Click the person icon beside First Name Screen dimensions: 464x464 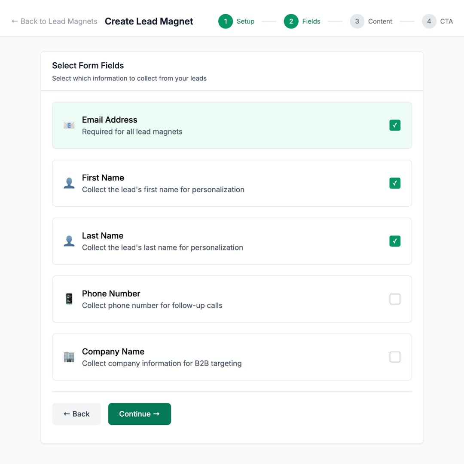[x=69, y=183]
